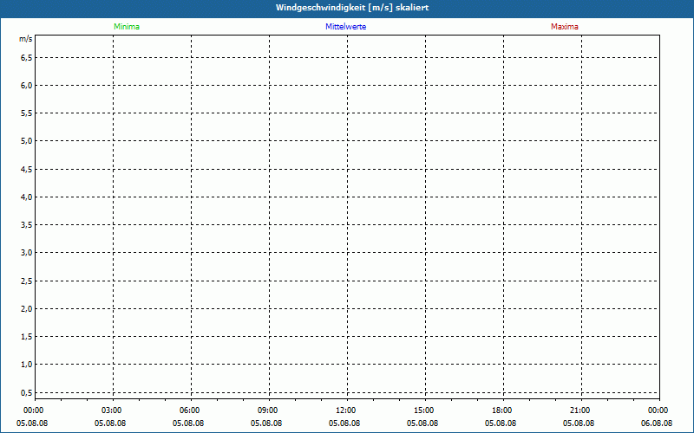
Task: Select the 1,0 y-axis value
Action: click(x=26, y=365)
